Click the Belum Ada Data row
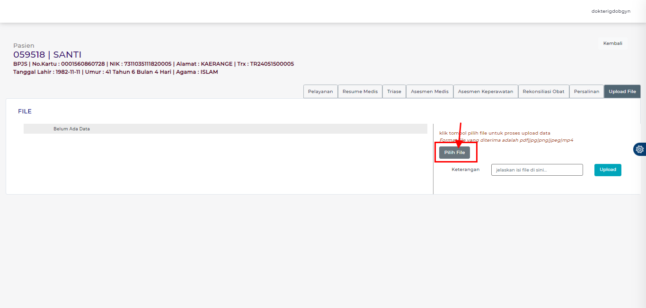Viewport: 646px width, 308px height. [x=225, y=129]
